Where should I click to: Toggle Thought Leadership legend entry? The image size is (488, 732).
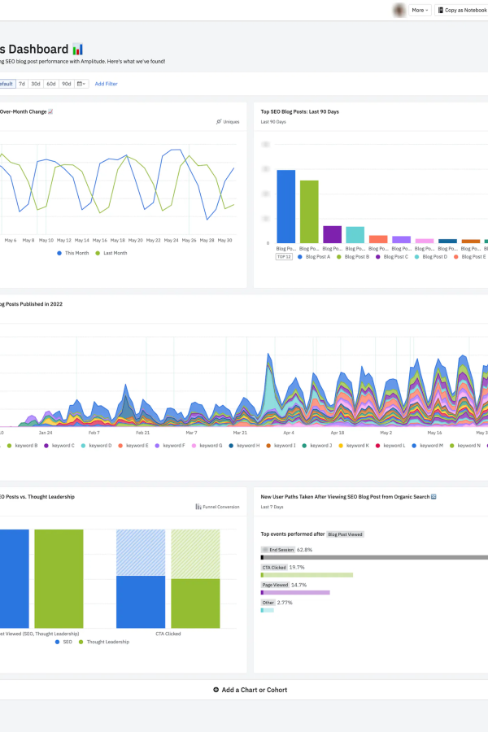coord(104,642)
